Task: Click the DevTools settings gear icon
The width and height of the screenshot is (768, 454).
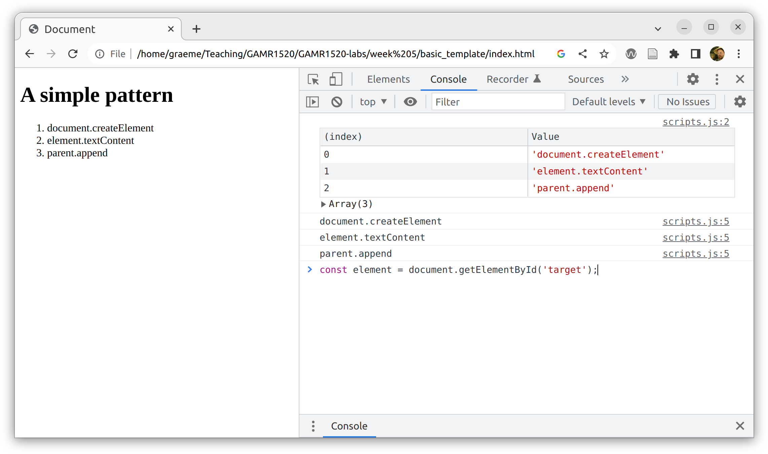Action: (692, 79)
